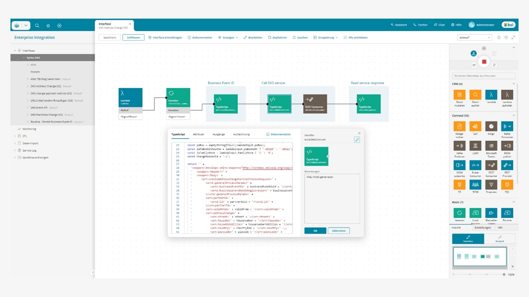Click the Speichern button
Image resolution: width=529 pixels, height=297 pixels.
(x=110, y=37)
